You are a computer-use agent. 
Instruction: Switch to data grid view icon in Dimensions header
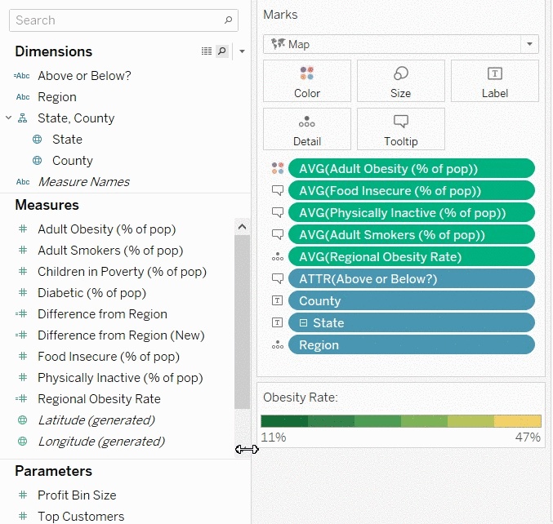tap(207, 51)
